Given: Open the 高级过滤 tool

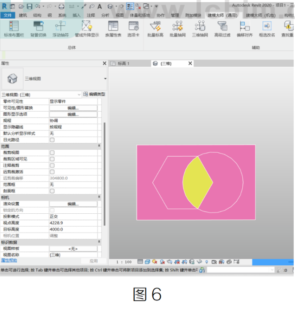Looking at the screenshot, I should click(x=223, y=26).
